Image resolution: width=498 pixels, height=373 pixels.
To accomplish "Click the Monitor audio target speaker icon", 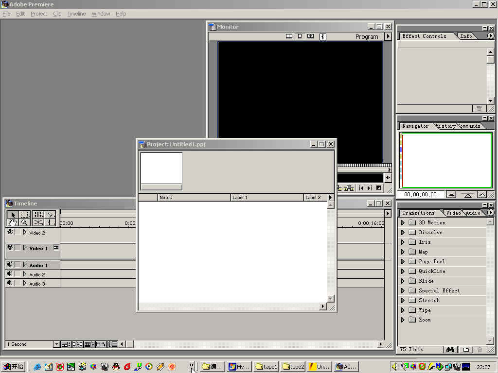I will coord(388,178).
